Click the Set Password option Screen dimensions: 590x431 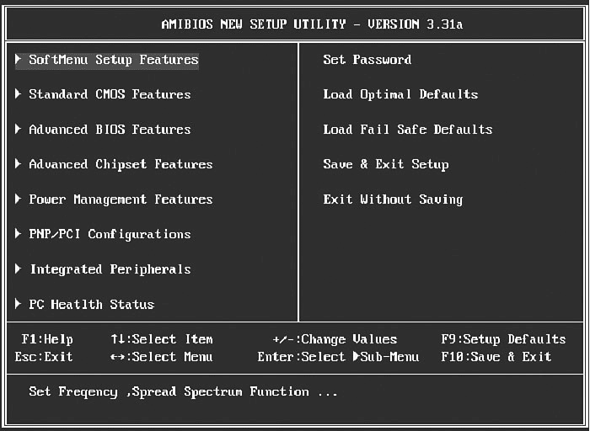[367, 60]
